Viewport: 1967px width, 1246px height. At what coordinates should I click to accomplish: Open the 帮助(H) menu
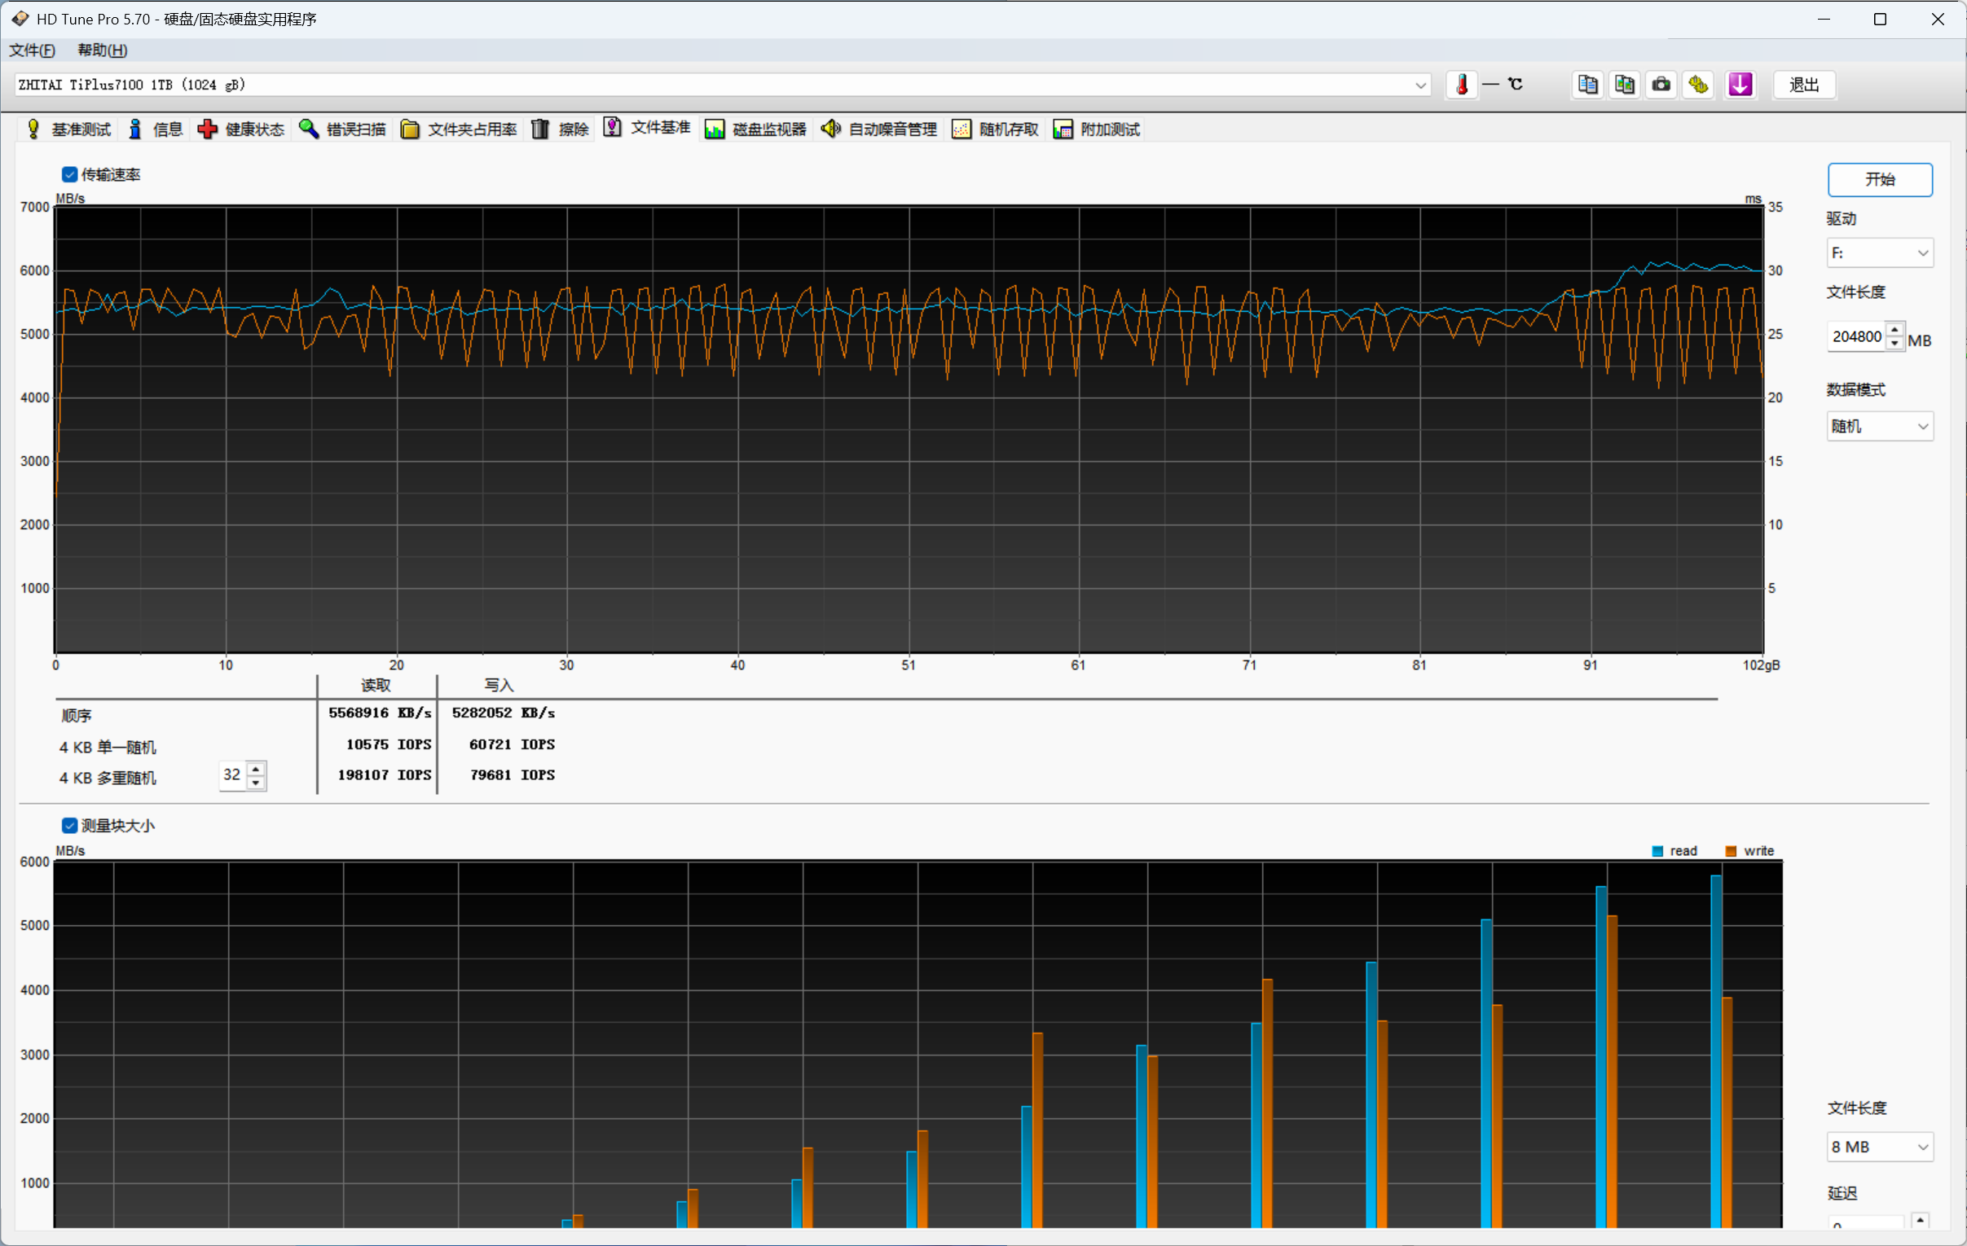click(103, 50)
